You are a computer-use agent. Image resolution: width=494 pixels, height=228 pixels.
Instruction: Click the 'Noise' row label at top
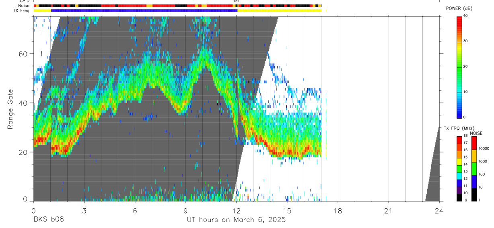tap(25, 6)
